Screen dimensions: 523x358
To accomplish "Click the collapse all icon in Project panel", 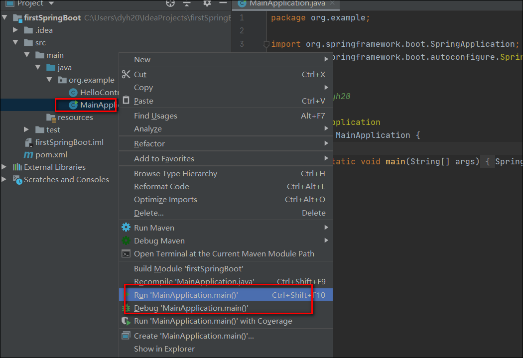I will coord(187,3).
